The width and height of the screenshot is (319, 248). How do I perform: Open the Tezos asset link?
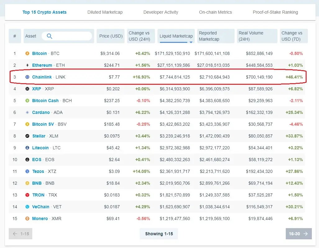click(x=38, y=171)
